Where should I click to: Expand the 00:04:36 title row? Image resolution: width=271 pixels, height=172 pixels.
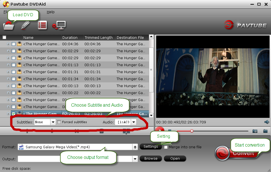pos(8,44)
